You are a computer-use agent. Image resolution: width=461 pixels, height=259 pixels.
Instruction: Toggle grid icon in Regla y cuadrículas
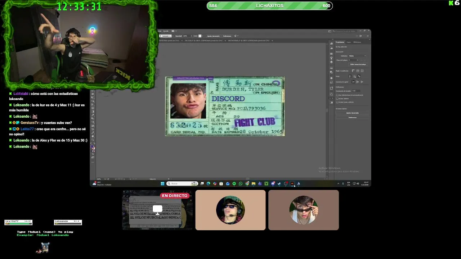pos(358,71)
